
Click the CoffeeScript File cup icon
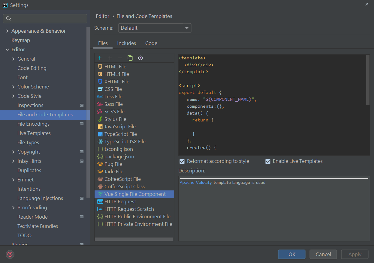(x=100, y=179)
